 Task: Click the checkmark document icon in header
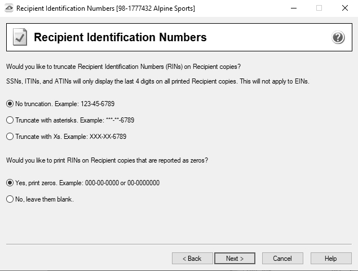20,38
